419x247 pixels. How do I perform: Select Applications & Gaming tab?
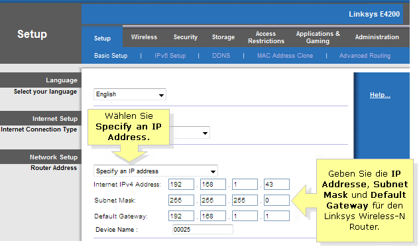coord(318,37)
